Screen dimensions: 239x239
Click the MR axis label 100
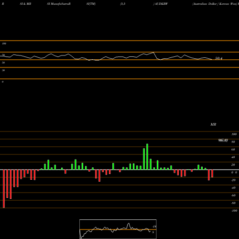(234, 134)
